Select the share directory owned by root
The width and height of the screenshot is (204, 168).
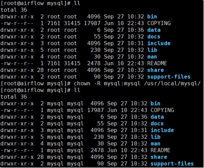pyautogui.click(x=155, y=70)
